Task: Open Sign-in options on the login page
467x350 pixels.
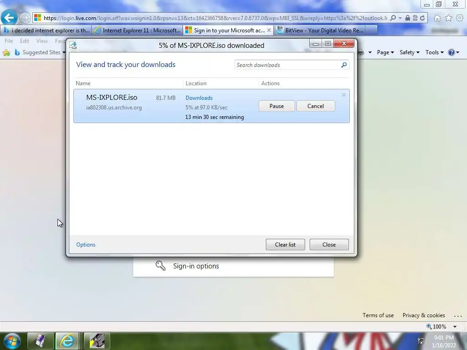Action: 196,266
